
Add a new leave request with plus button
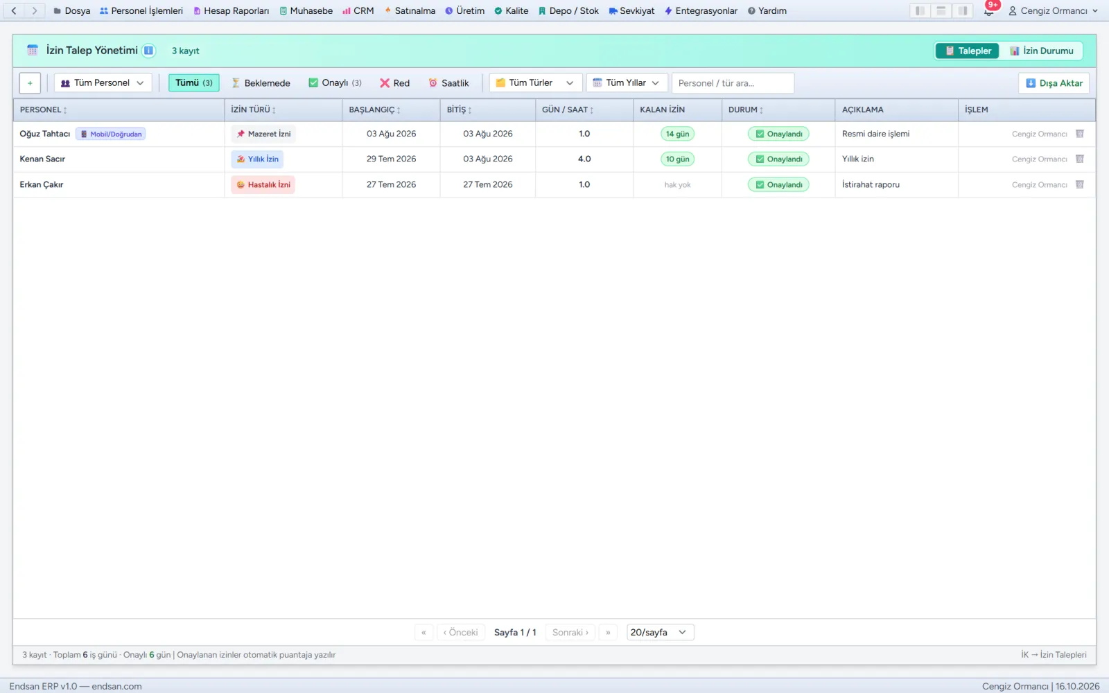pyautogui.click(x=30, y=83)
